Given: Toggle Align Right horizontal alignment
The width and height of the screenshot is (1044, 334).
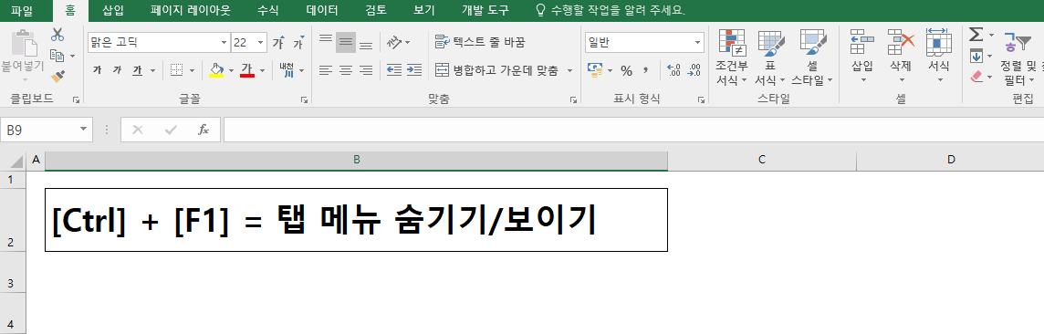Looking at the screenshot, I should (366, 70).
